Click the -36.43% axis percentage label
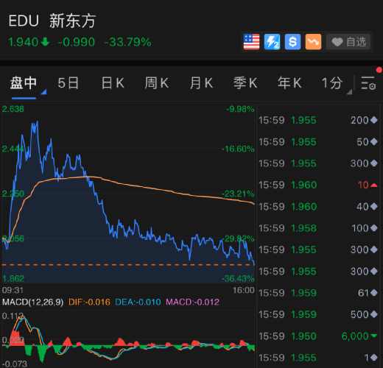Viewport: 383px width, 368px height. tap(238, 278)
